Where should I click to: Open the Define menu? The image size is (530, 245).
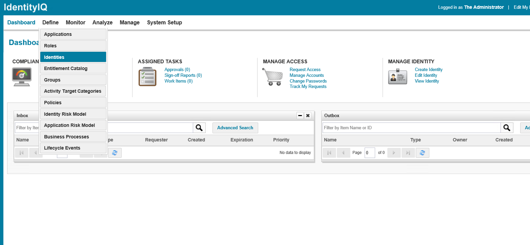point(50,22)
